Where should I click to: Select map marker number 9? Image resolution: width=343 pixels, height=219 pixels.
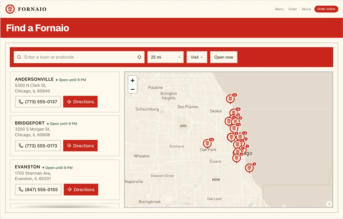(236, 158)
